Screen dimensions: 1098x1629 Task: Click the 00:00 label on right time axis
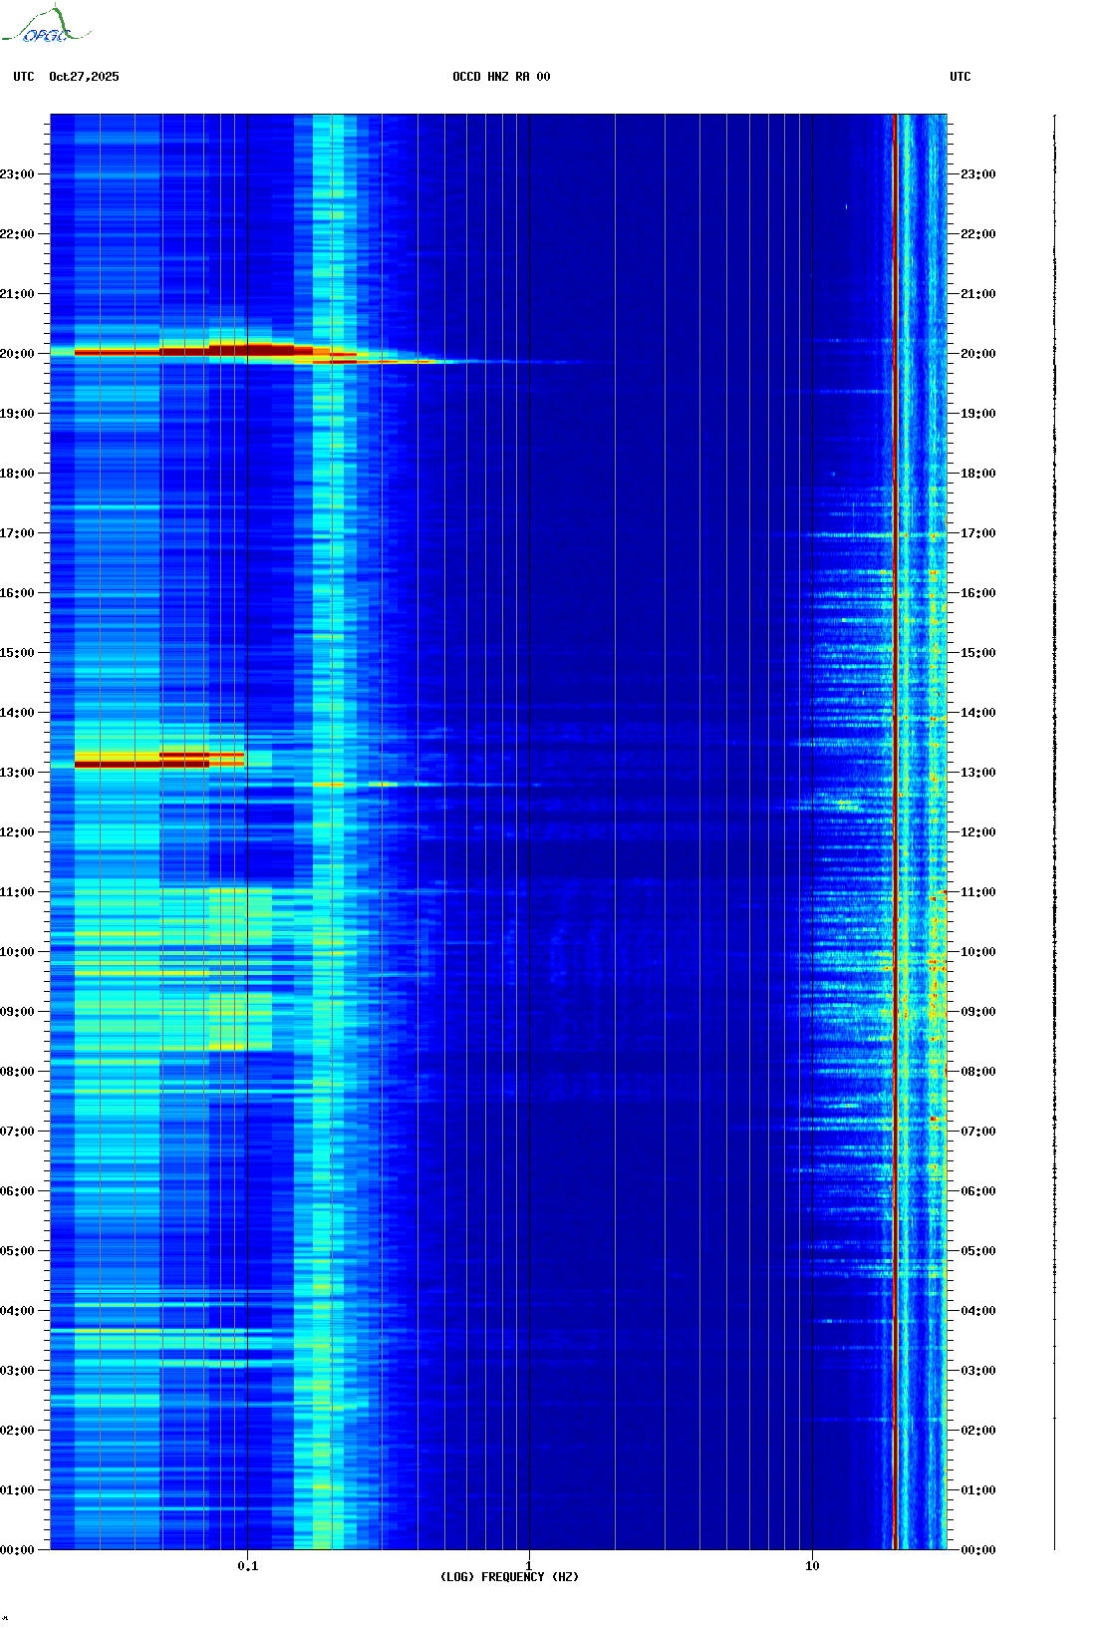click(x=978, y=1550)
